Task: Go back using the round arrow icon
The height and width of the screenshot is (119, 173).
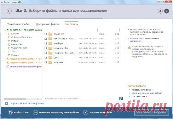Action: (9, 11)
